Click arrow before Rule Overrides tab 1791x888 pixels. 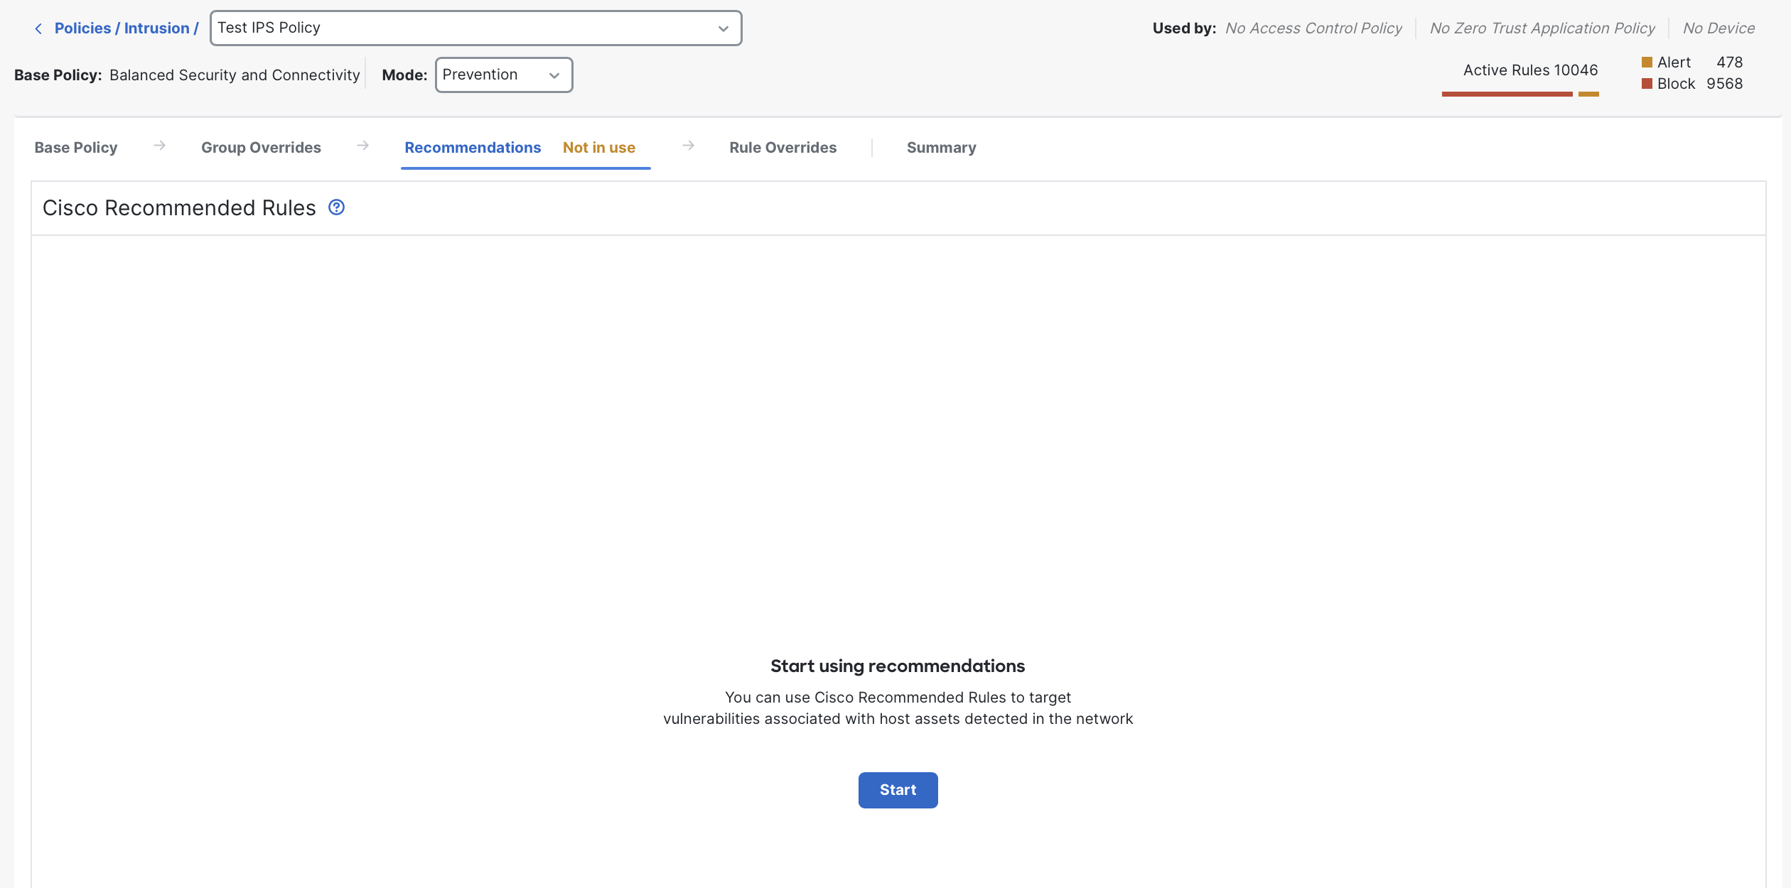688,146
